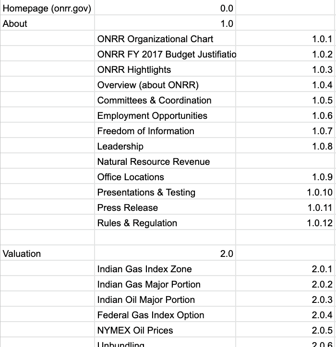Select the Presentations & Testing cell

point(165,192)
